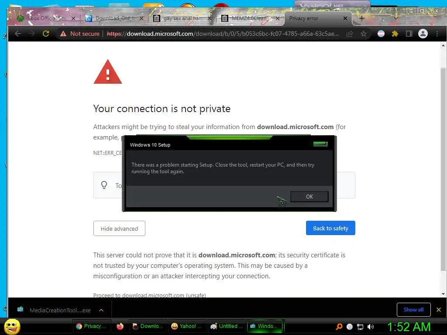This screenshot has width=447, height=335.
Task: Expand MediaCreationTool download options chevron
Action: [x=101, y=310]
